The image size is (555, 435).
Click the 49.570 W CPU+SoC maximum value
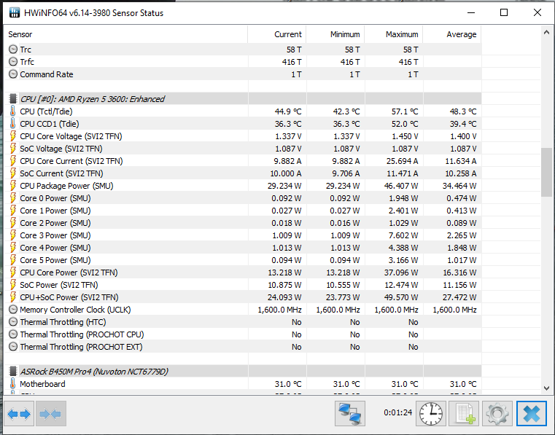pos(401,297)
